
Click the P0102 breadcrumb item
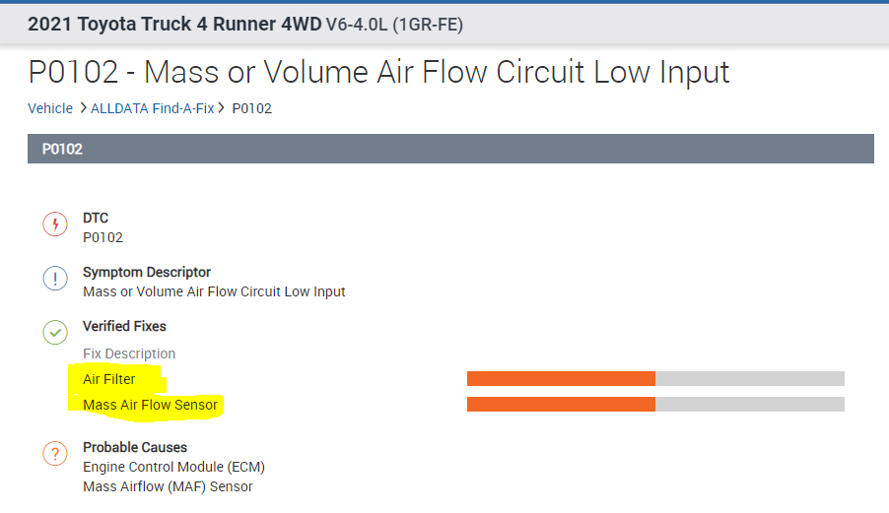[x=251, y=108]
